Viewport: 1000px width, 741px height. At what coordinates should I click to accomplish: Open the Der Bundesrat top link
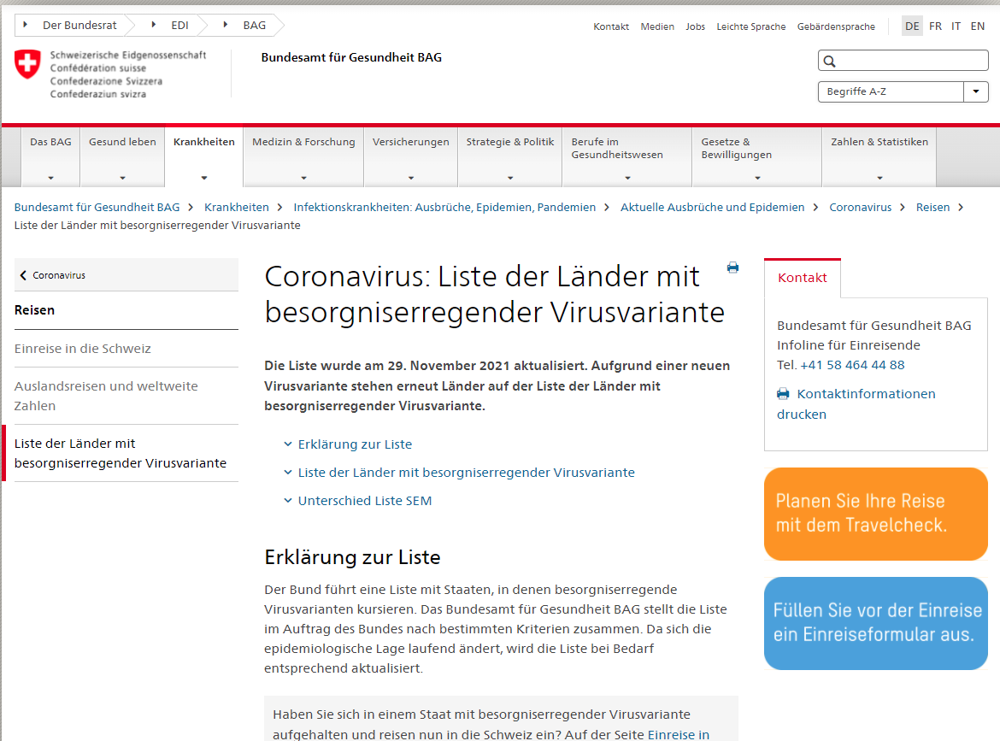[x=79, y=25]
